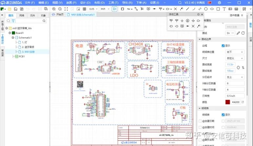The height and width of the screenshot is (146, 253).
Task: Open the 文件 (F) menu
Action: tap(30, 3)
